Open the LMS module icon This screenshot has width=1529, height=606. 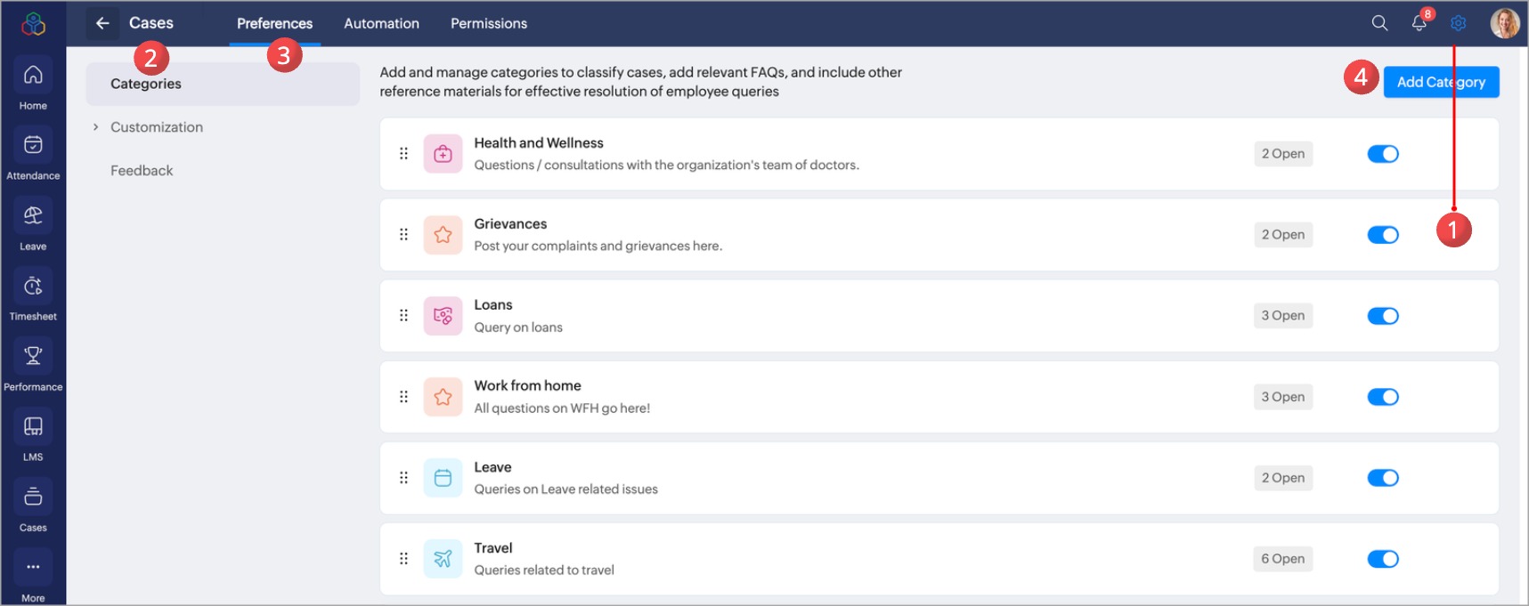(x=33, y=427)
